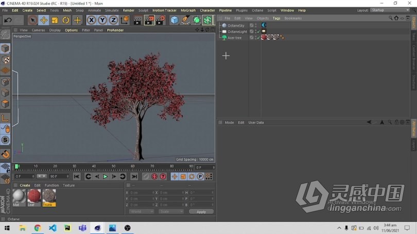This screenshot has height=234, width=417.
Task: Click the Octane environment tag on OctaneSky
Action: (264, 25)
